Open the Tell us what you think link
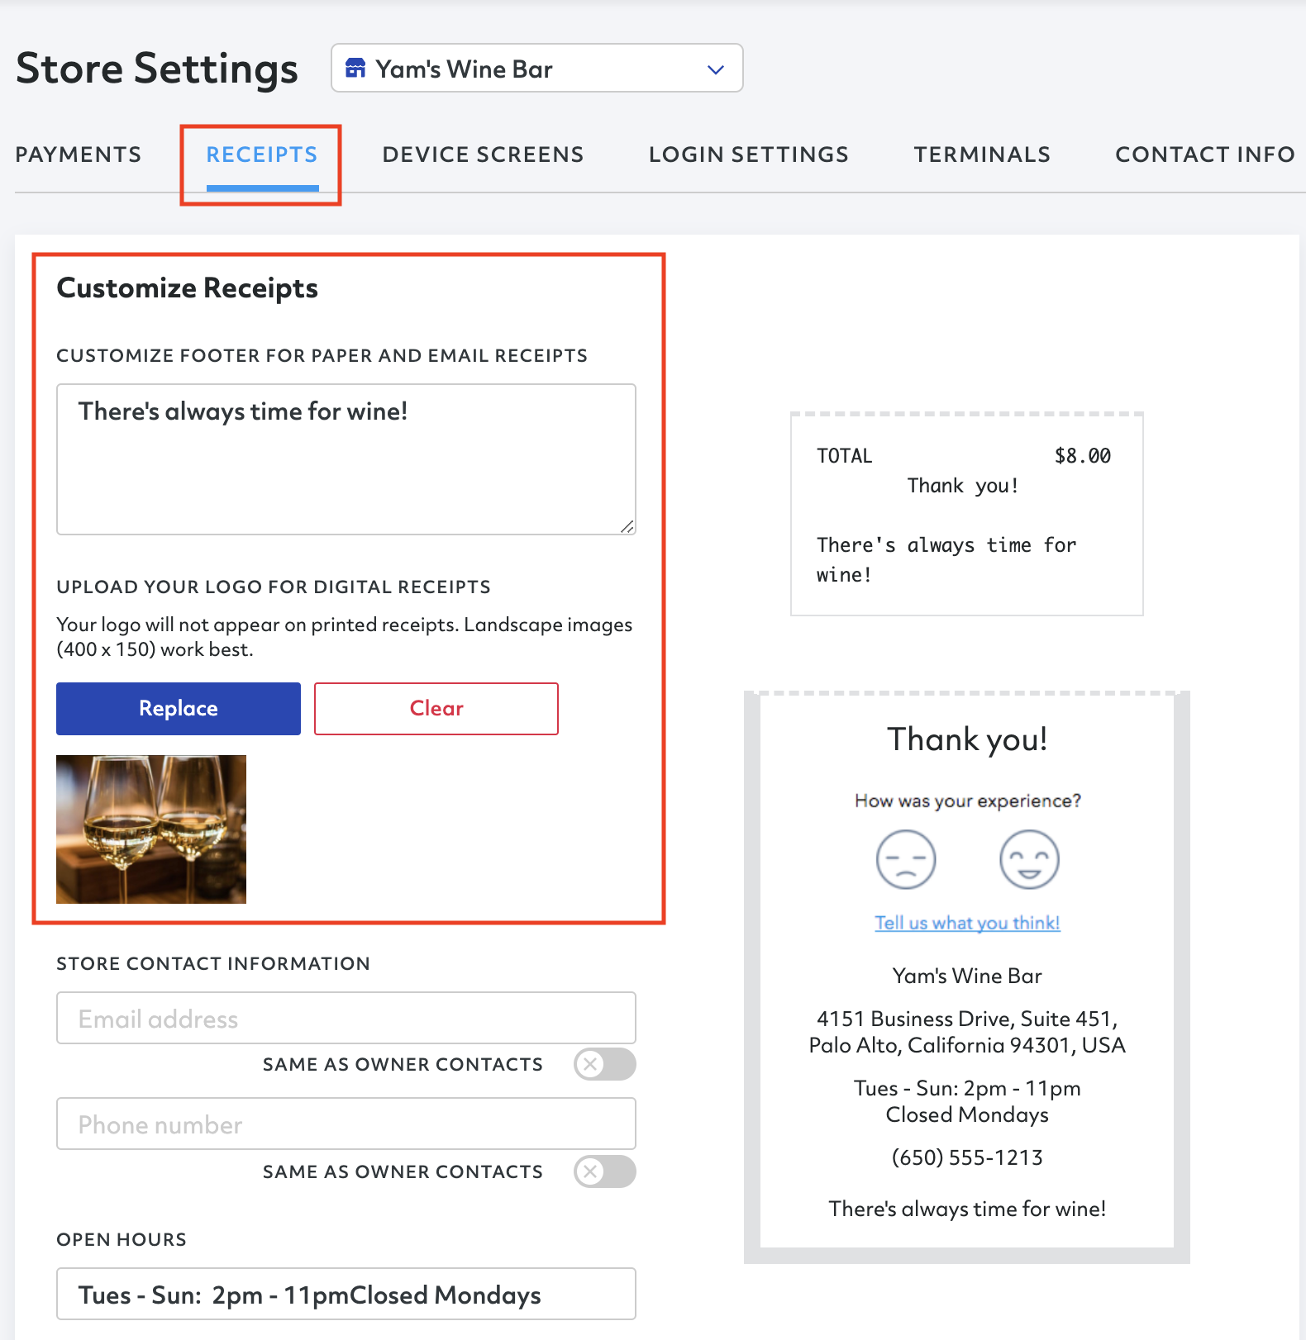Viewport: 1306px width, 1340px height. pyautogui.click(x=967, y=923)
